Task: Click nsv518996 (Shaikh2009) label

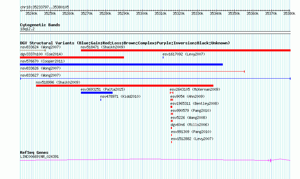Action: click(58, 82)
